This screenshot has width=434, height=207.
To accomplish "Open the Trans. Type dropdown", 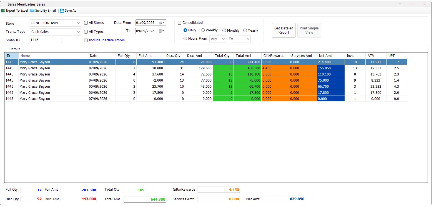I will pyautogui.click(x=55, y=32).
